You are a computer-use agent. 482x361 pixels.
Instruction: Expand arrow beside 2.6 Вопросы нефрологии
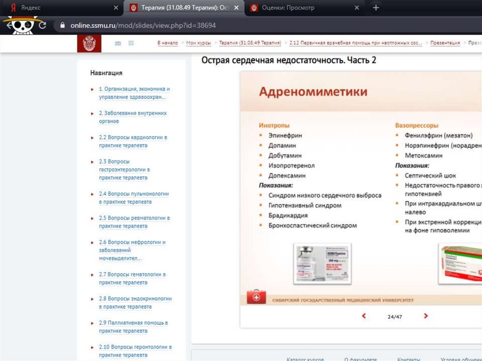pyautogui.click(x=92, y=242)
